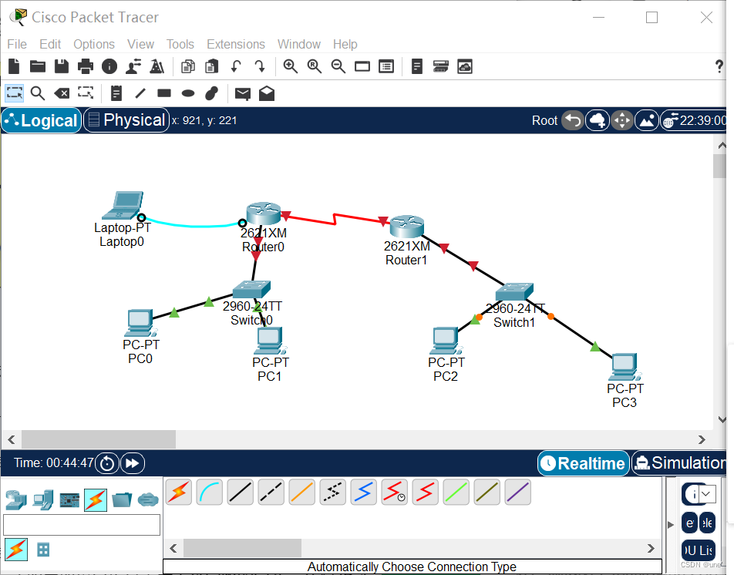Open Help with the question mark icon

point(719,66)
